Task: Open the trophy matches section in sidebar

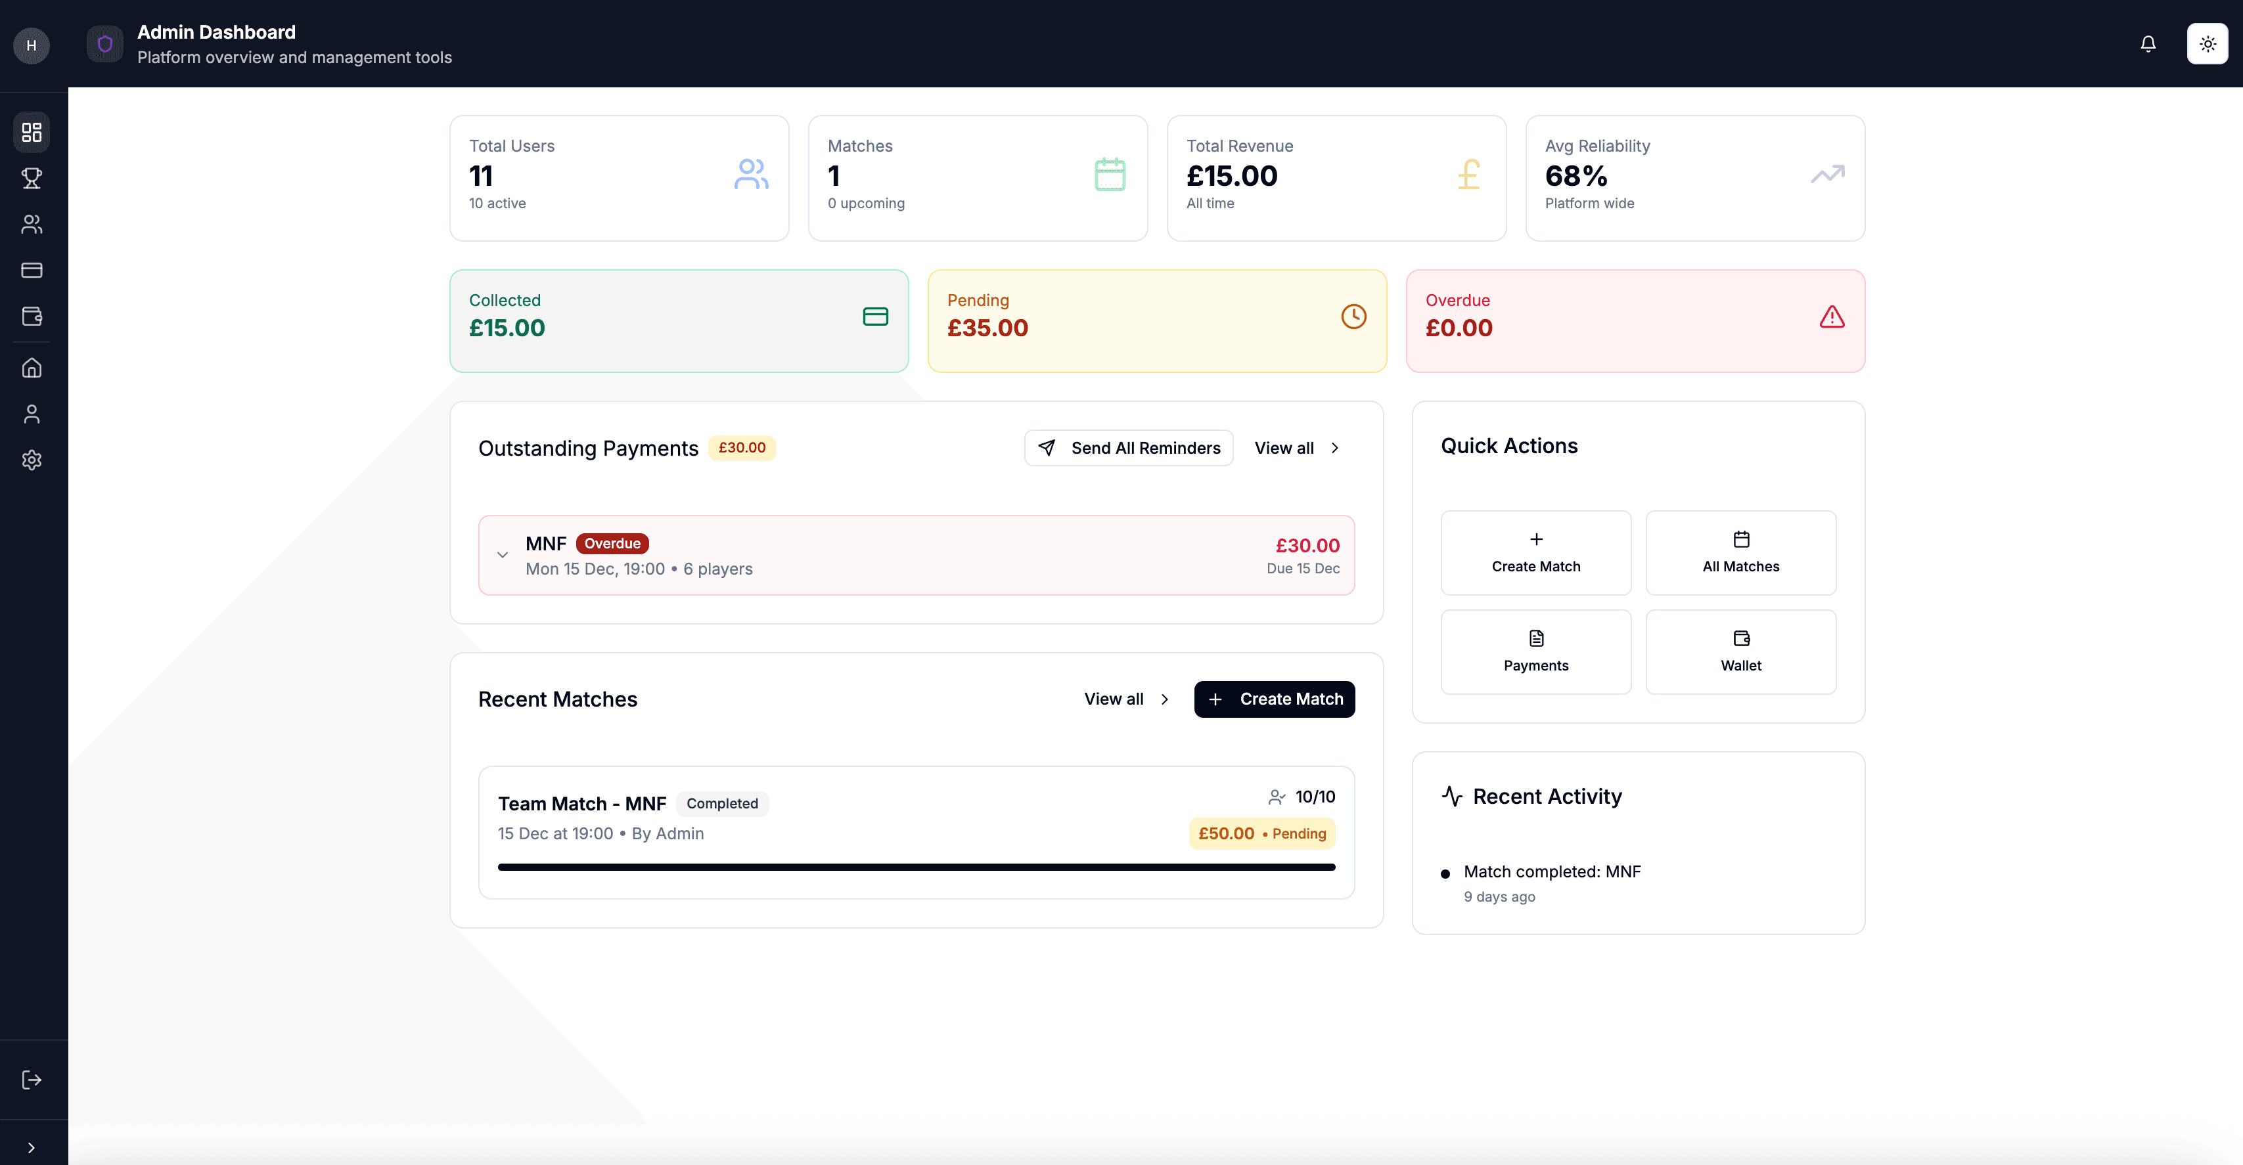Action: coord(32,179)
